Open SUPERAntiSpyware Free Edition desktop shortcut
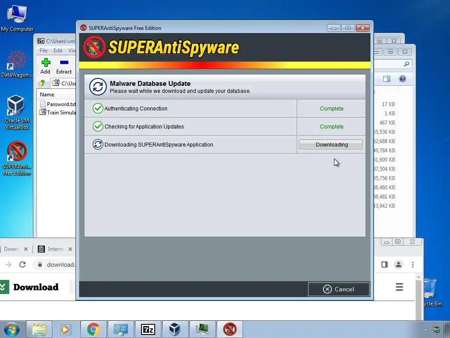The width and height of the screenshot is (450, 338). [17, 158]
